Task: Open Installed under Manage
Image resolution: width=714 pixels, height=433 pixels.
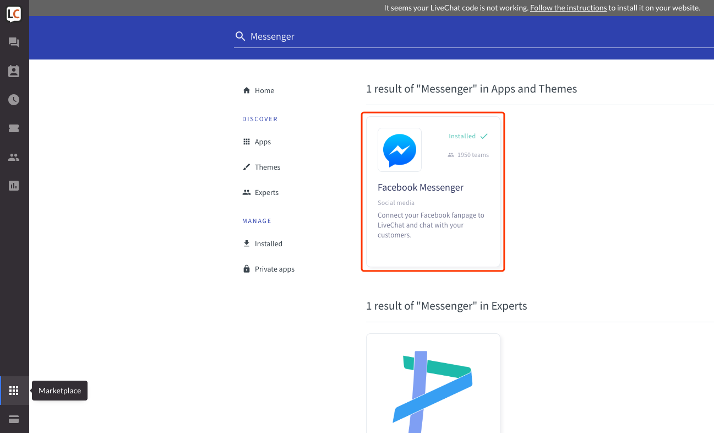Action: [269, 243]
